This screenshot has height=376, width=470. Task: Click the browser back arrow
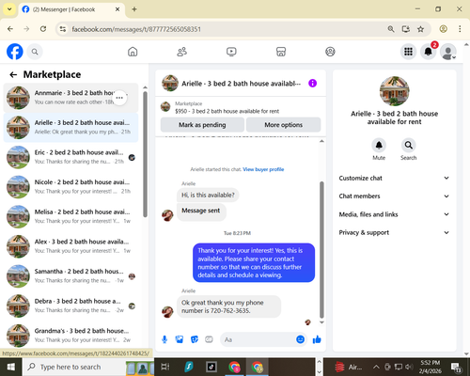(10, 29)
